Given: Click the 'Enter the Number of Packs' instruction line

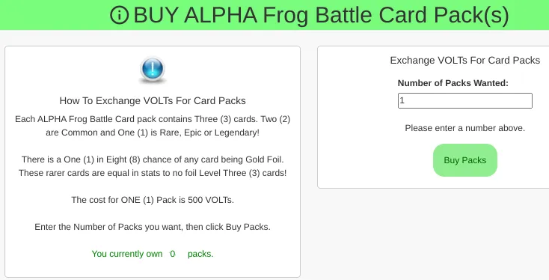Looking at the screenshot, I should 153,227.
